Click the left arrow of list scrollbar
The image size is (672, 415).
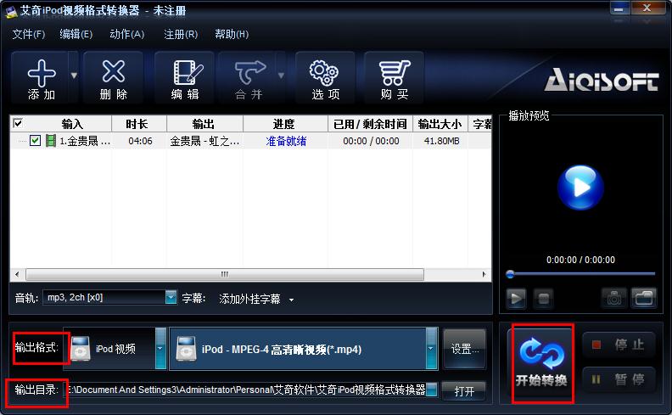point(17,274)
